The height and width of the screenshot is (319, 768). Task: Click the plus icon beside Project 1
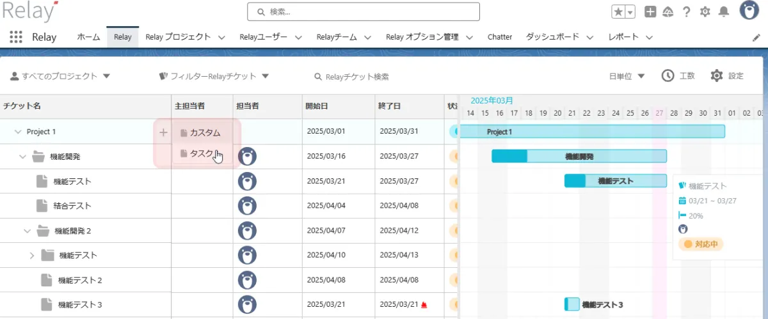(x=163, y=132)
